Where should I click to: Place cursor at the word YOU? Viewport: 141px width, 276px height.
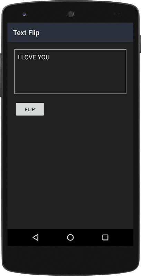tap(44, 57)
